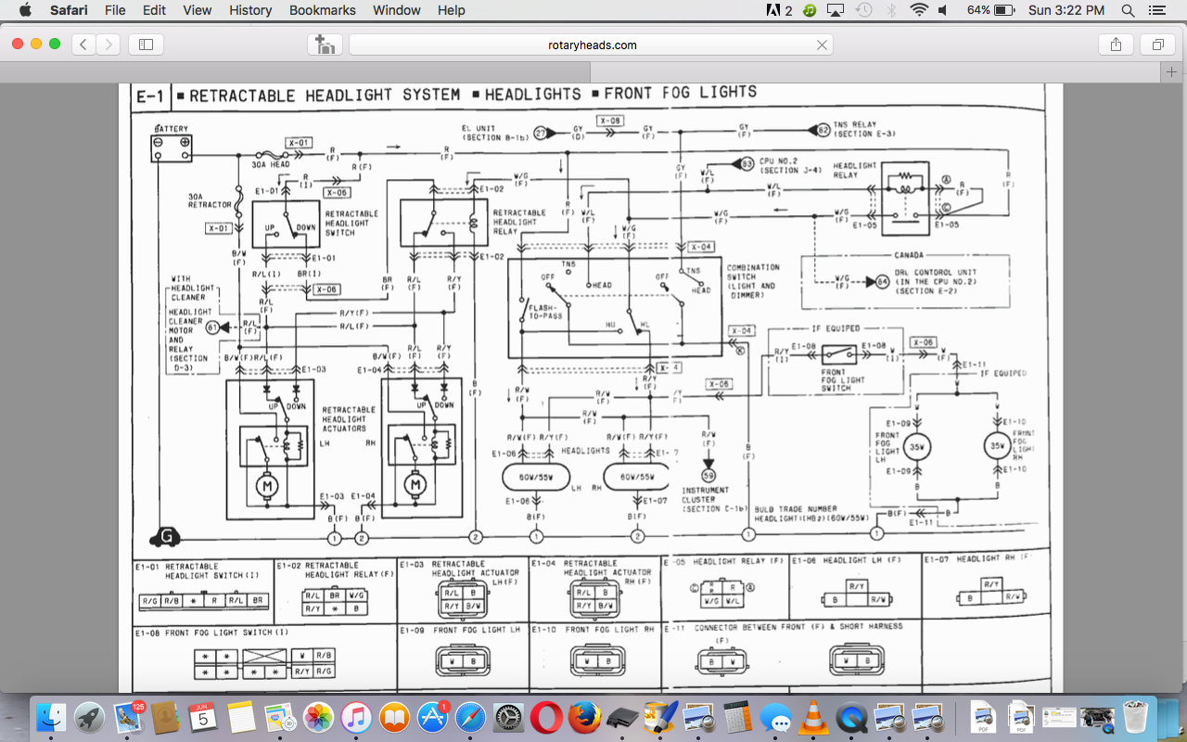Open the Trash in the Dock

click(x=1135, y=717)
